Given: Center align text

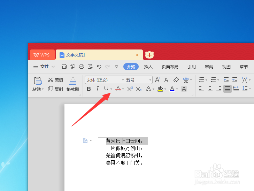Looking at the screenshot, I should click(x=210, y=89).
